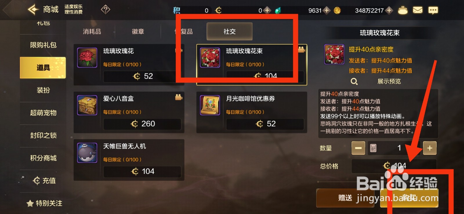Image resolution: width=464 pixels, height=214 pixels.
Task: Open the mail envelope icon
Action: pyautogui.click(x=418, y=10)
